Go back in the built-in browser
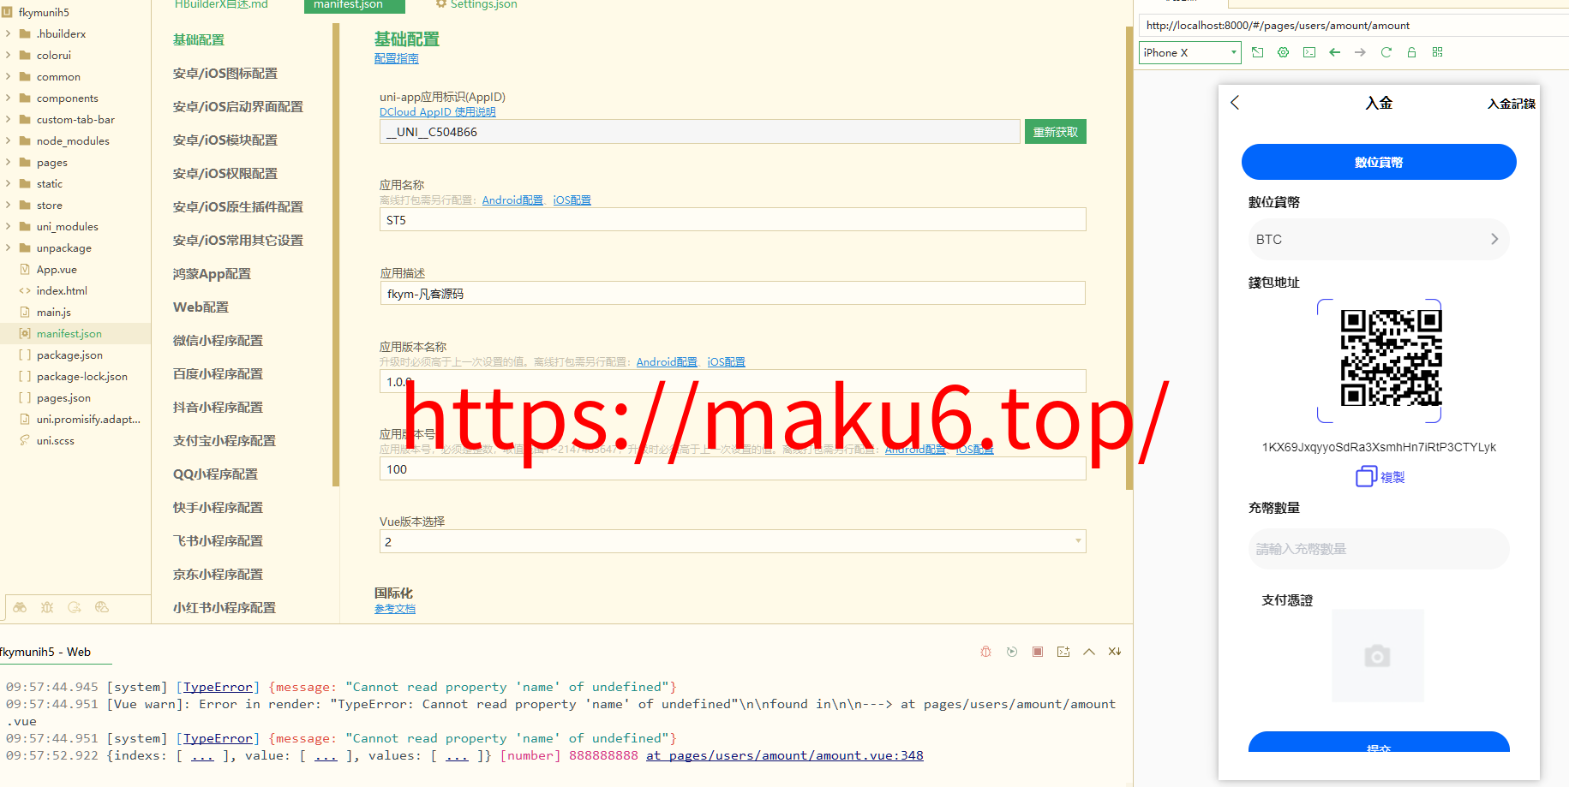Viewport: 1569px width, 787px height. click(1335, 52)
